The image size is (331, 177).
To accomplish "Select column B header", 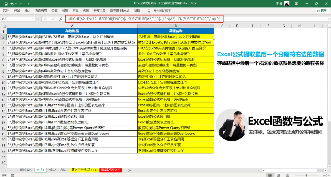I will pos(176,26).
